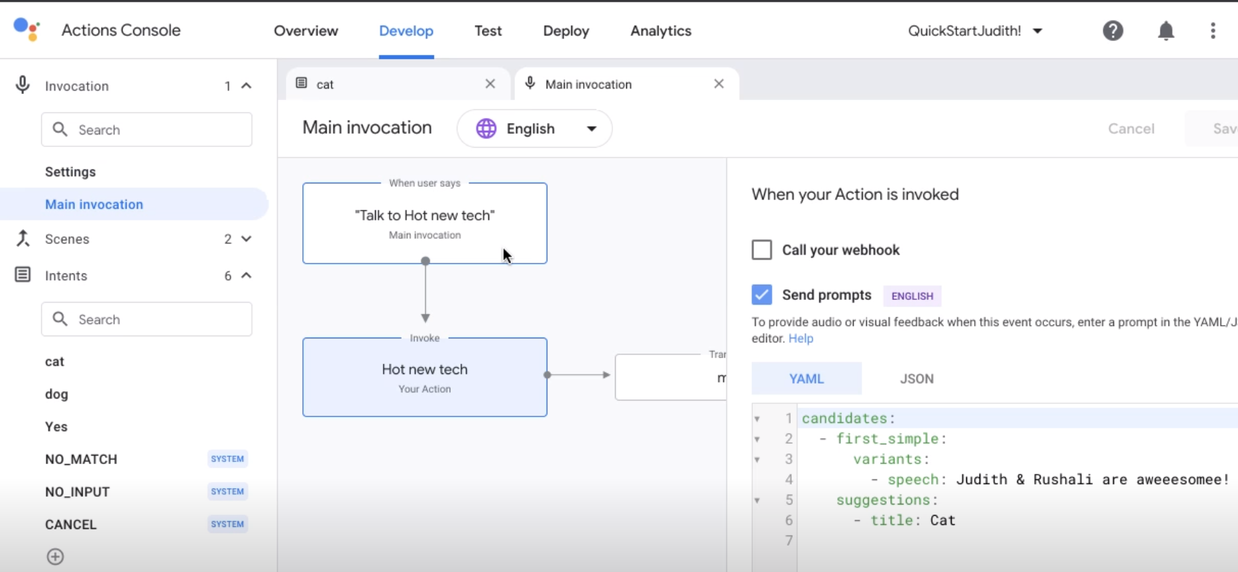Open the Yes intent
Screen dimensions: 1238x572
click(56, 426)
